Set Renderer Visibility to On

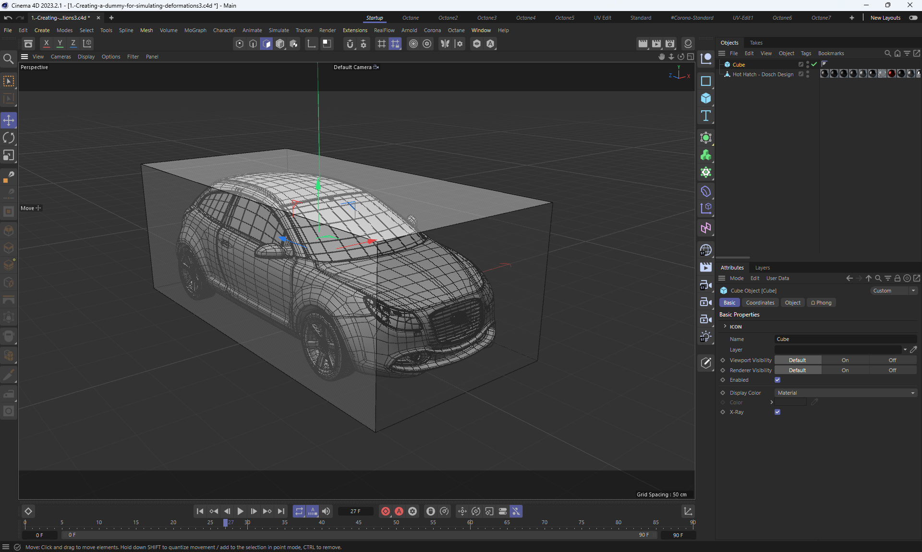(x=845, y=370)
